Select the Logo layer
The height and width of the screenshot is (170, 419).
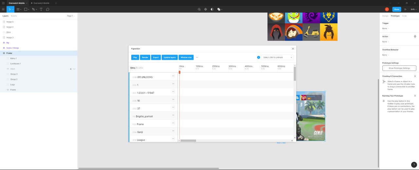(39, 84)
